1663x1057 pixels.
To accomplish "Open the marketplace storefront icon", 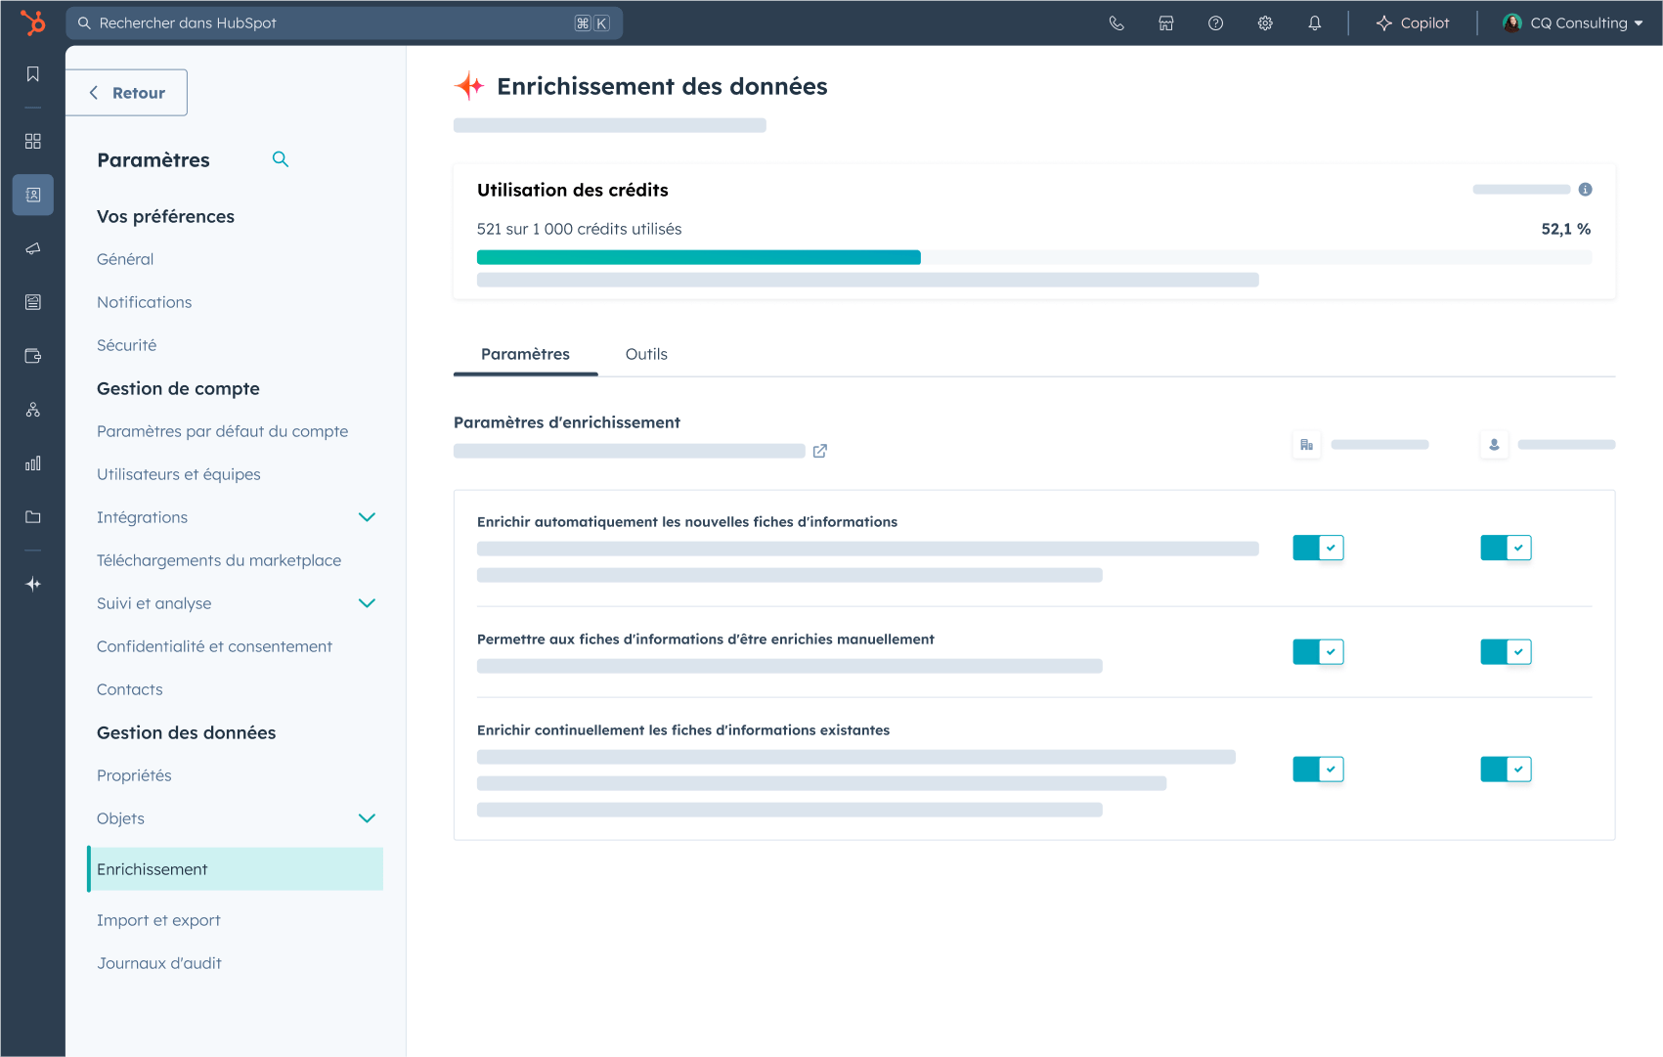I will [x=1166, y=23].
